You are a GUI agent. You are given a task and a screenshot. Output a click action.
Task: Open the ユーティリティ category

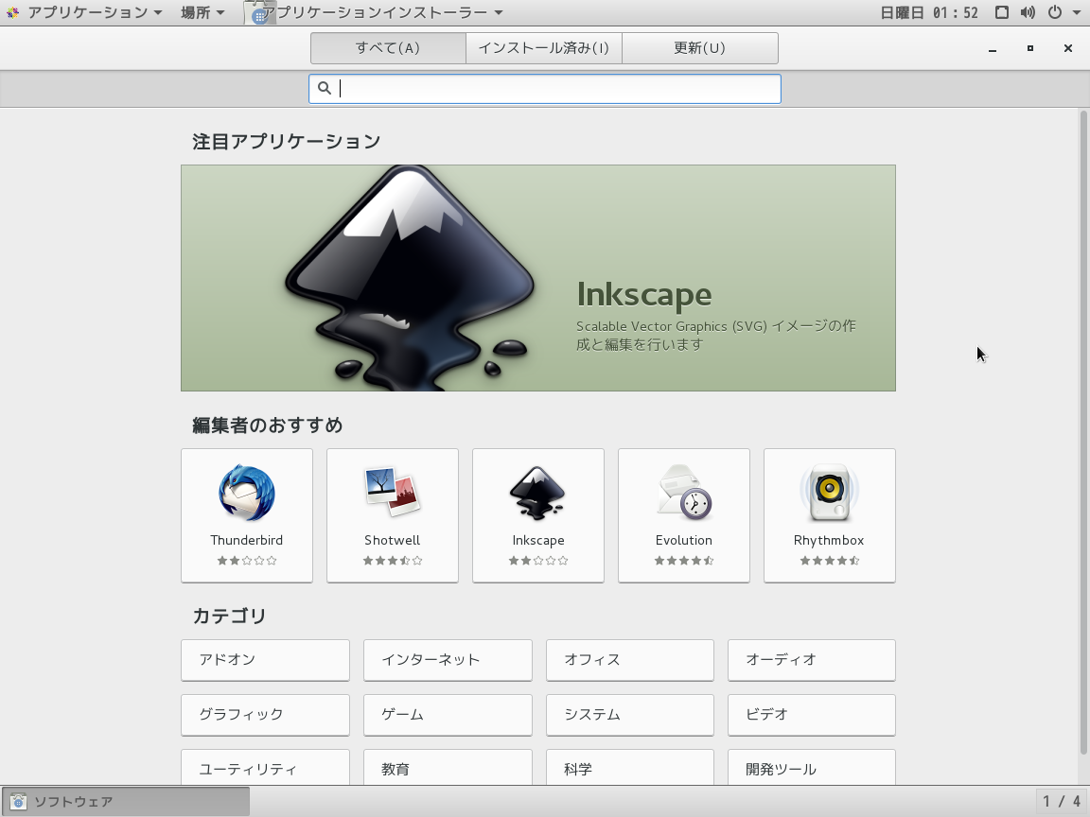pyautogui.click(x=265, y=768)
